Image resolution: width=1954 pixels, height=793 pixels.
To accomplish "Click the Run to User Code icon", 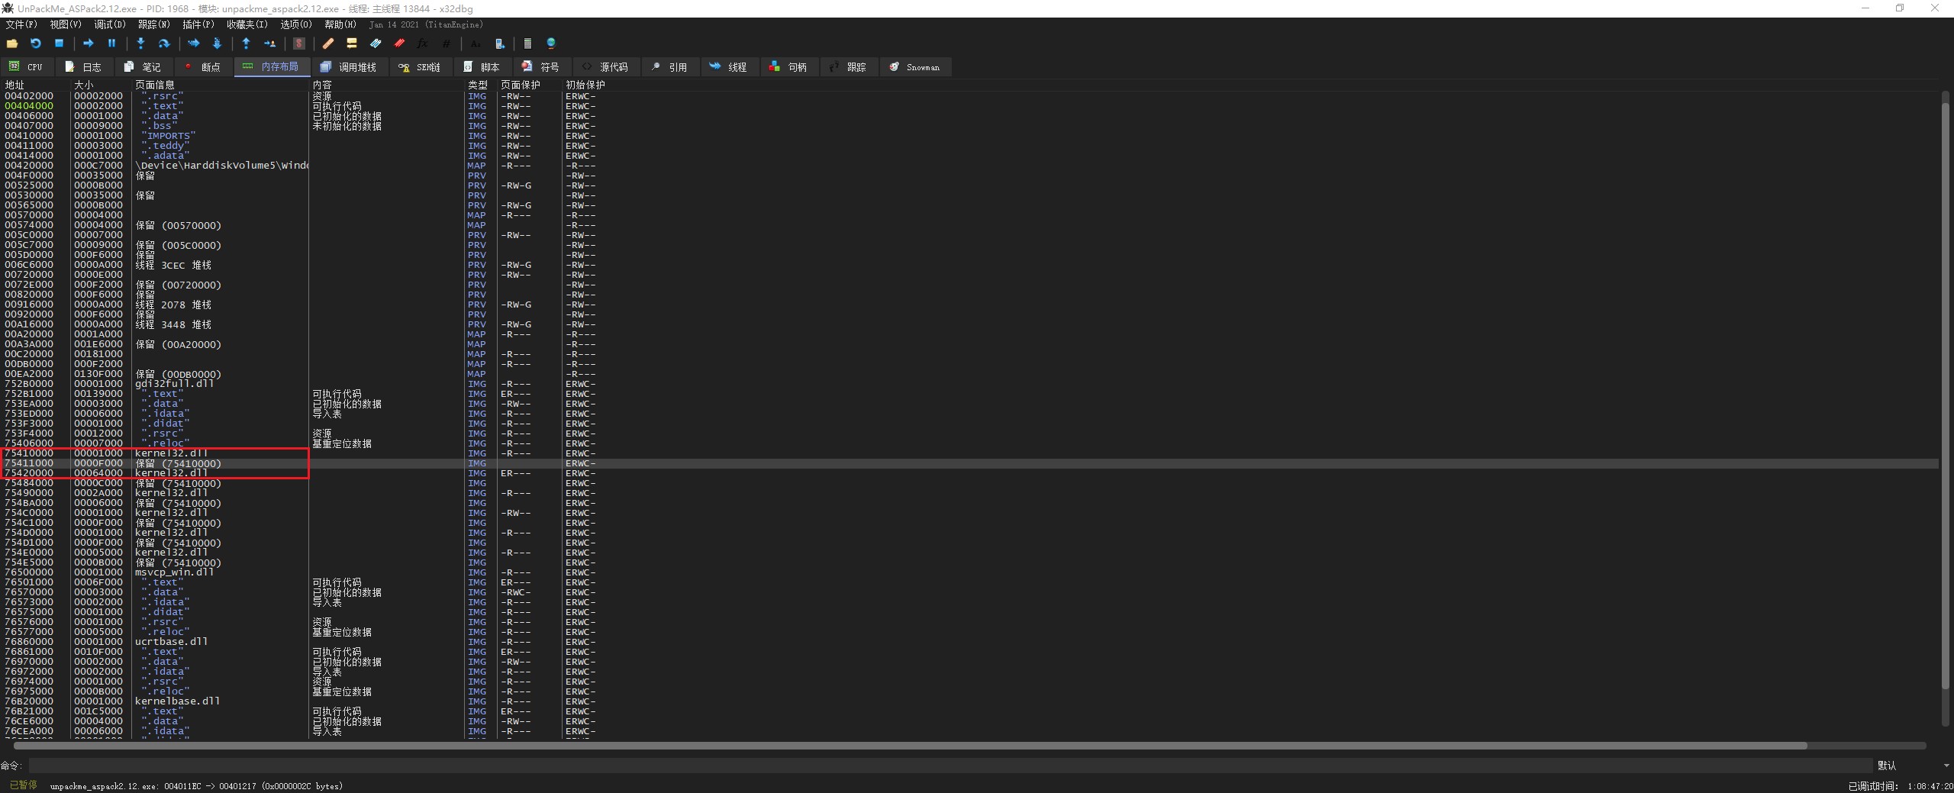I will tap(269, 44).
